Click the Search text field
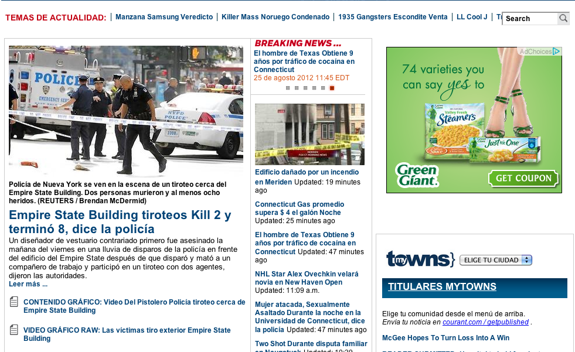This screenshot has height=352, width=575. click(530, 19)
